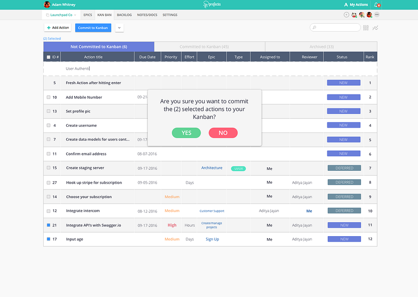Open the notifications bell

coord(377,4)
